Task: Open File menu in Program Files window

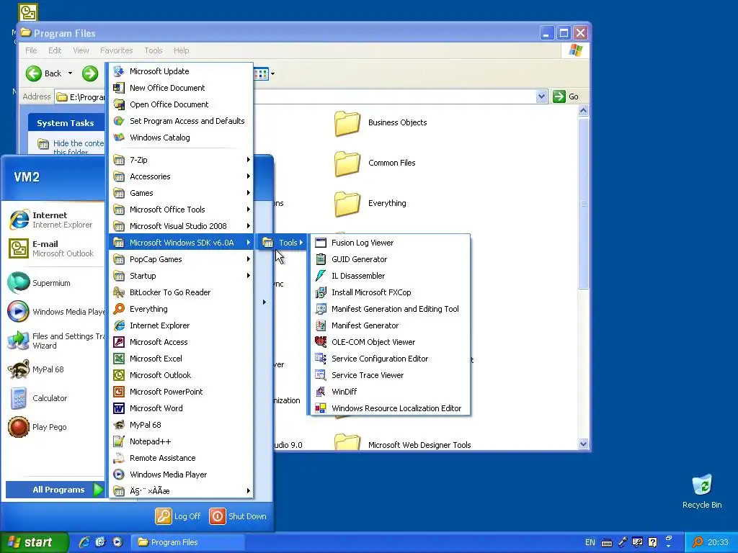Action: coord(31,50)
